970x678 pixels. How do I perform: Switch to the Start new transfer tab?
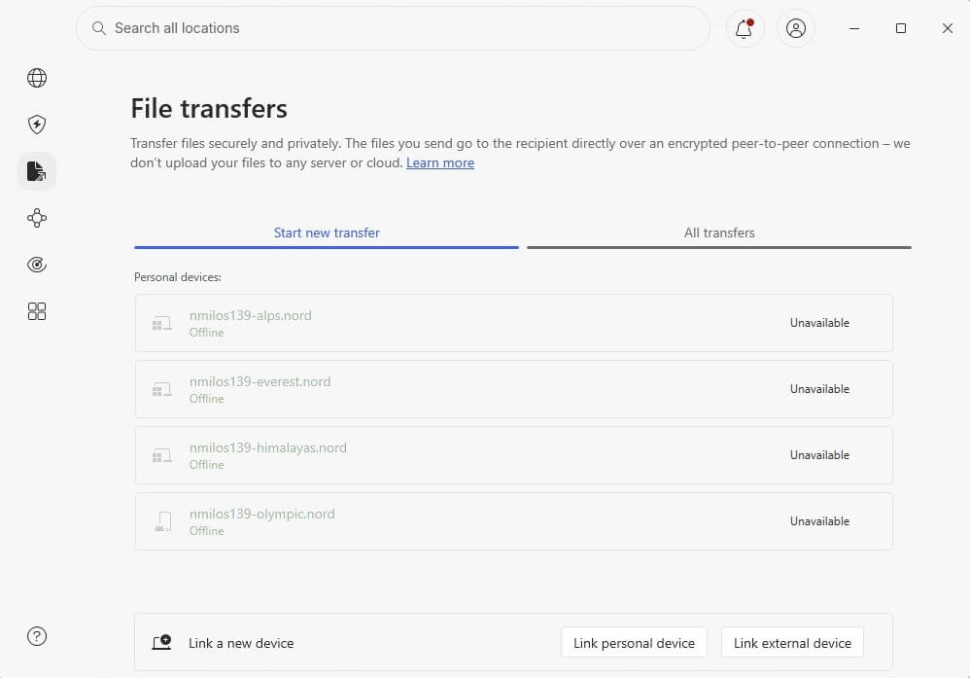tap(327, 233)
